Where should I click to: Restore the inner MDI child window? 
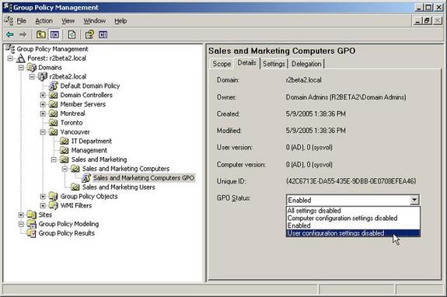(x=428, y=21)
